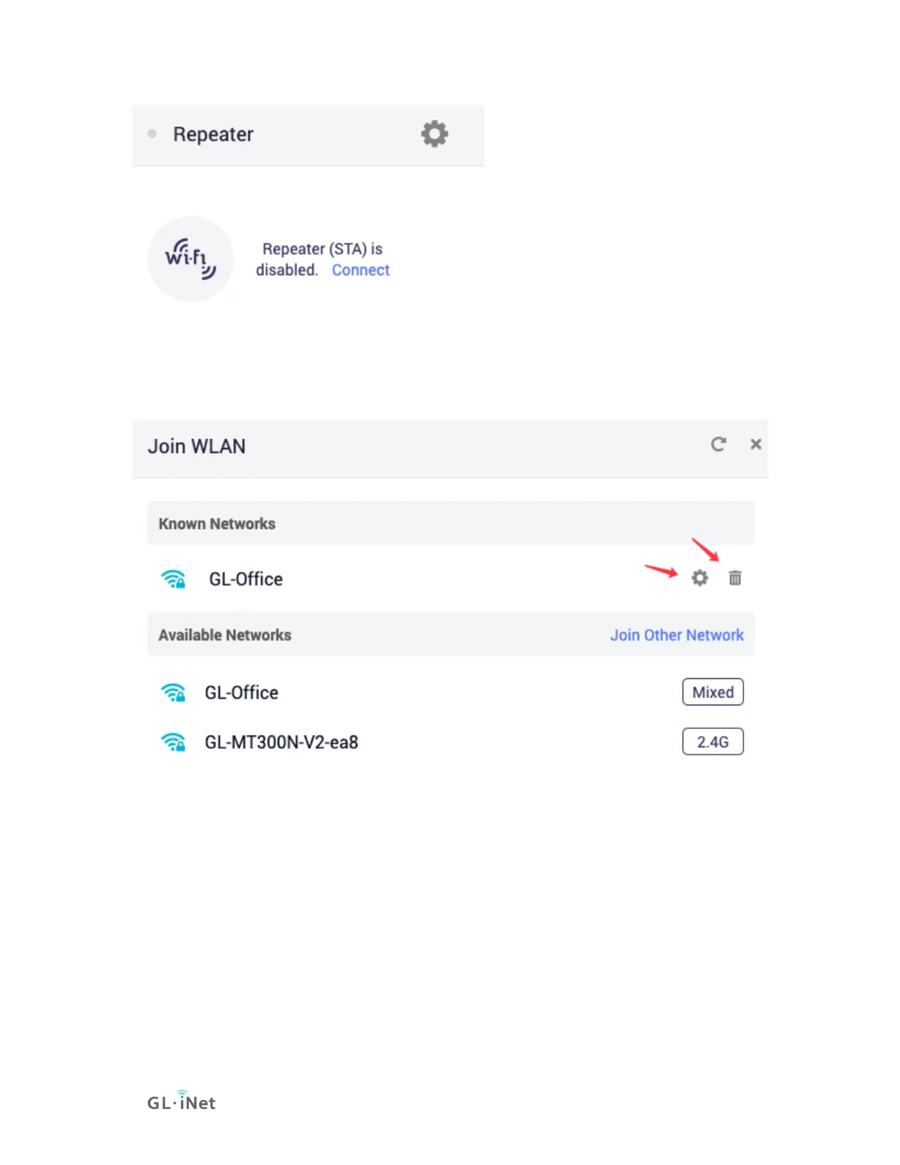
Task: Click the Mixed band badge
Action: coord(712,692)
